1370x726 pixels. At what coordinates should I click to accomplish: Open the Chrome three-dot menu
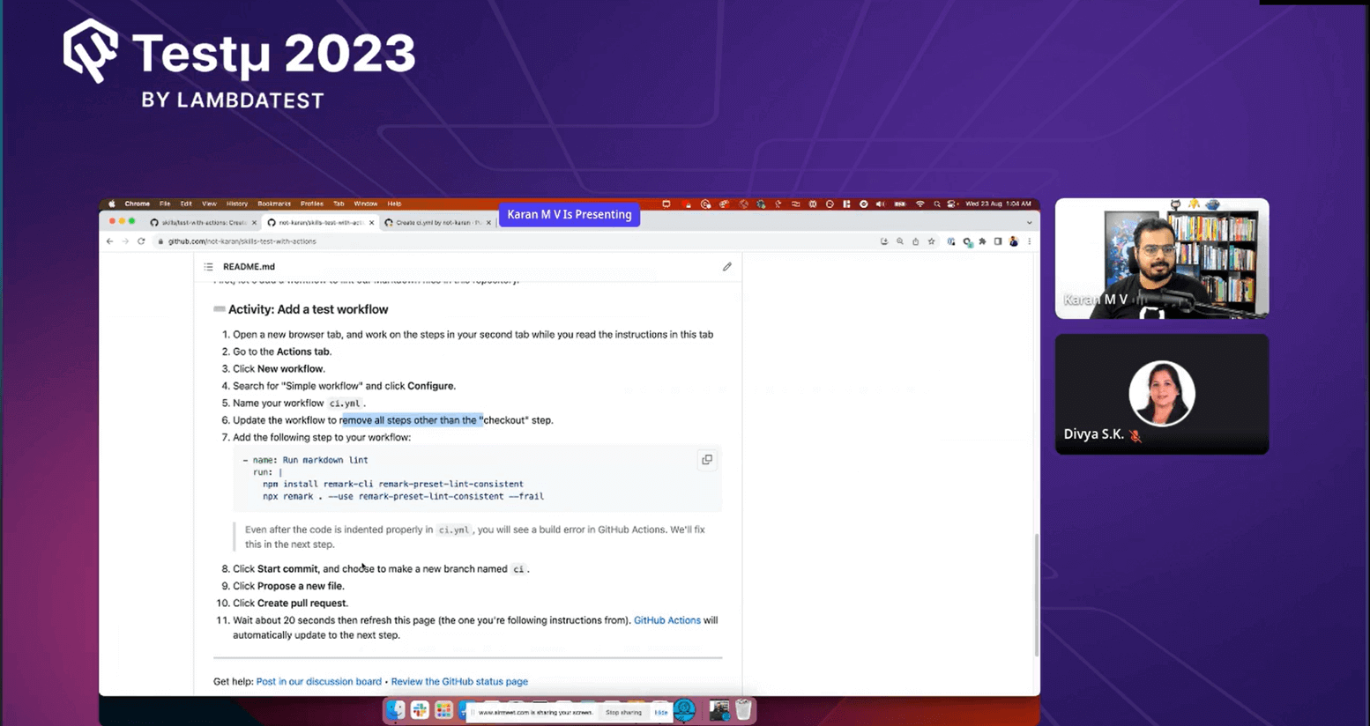(1029, 241)
